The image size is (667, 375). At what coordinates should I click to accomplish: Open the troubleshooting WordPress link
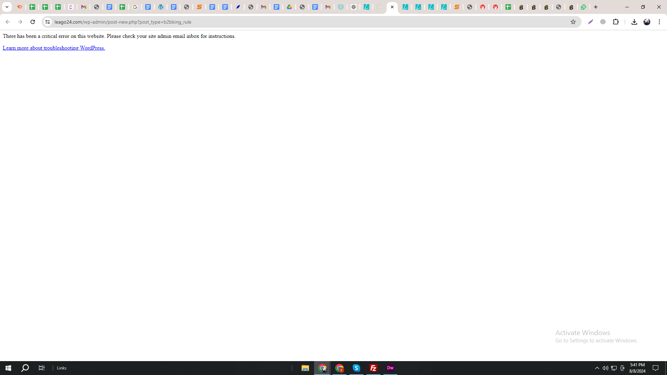[x=54, y=48]
